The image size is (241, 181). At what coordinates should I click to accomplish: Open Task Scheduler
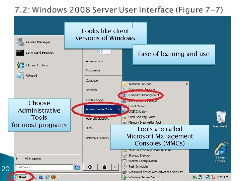[138, 166]
